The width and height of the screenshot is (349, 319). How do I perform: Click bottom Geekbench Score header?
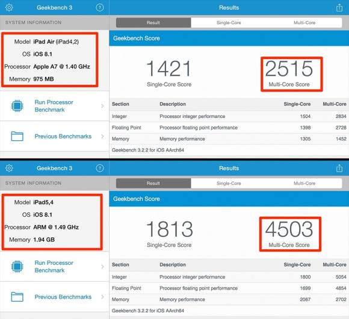coord(229,199)
